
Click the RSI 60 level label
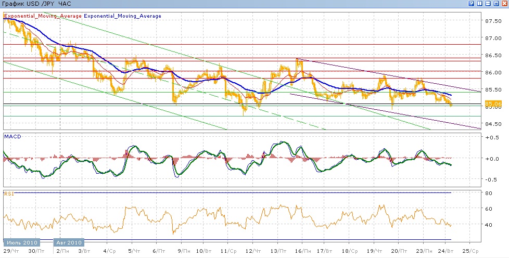(x=489, y=209)
